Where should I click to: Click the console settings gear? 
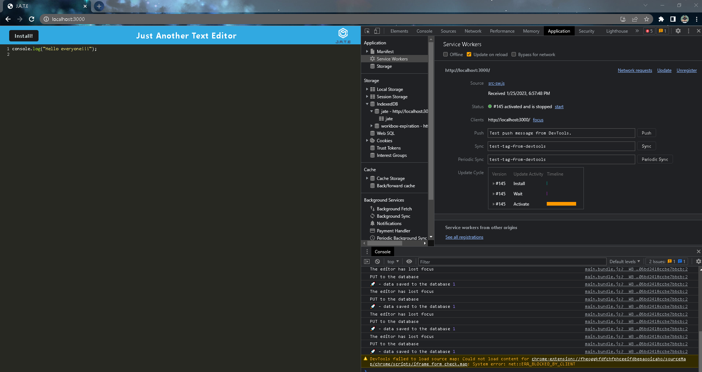(x=698, y=261)
